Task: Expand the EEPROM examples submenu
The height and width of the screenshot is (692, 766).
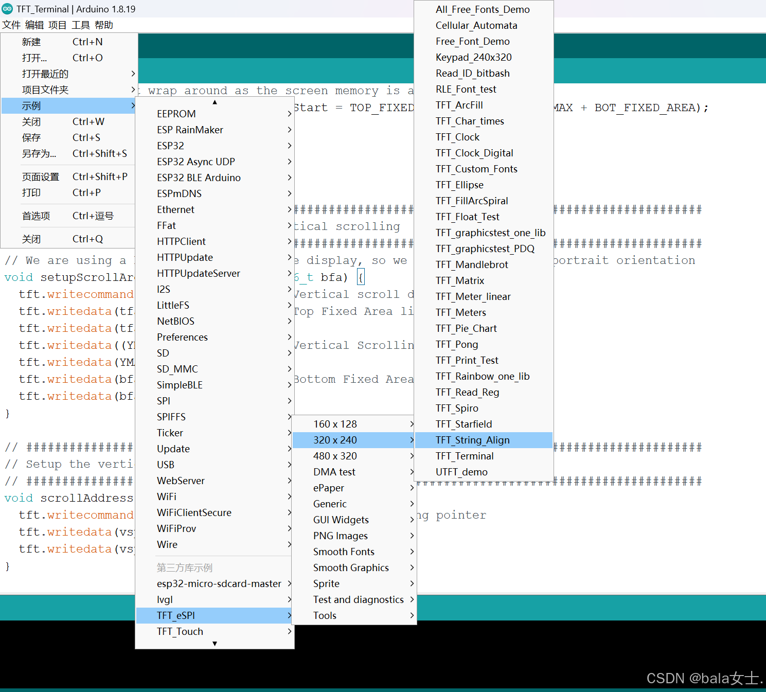Action: [215, 114]
